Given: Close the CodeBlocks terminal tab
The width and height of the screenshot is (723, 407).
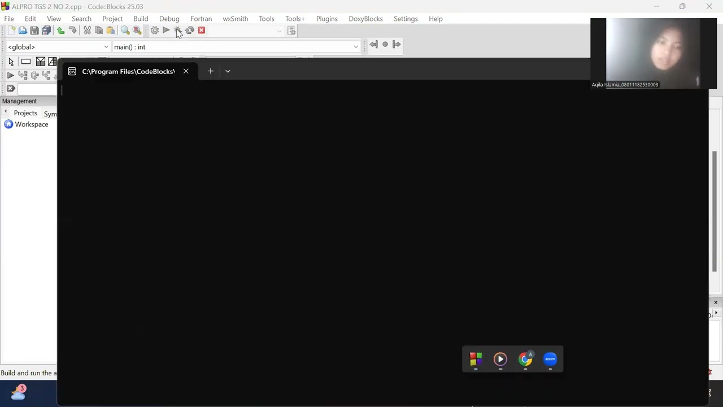Looking at the screenshot, I should coord(186,71).
